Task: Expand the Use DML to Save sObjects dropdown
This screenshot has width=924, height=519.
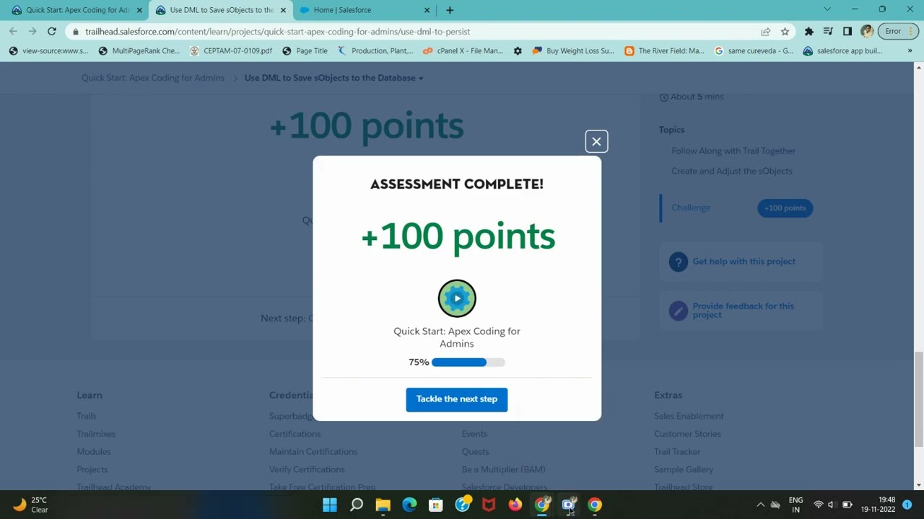Action: pos(334,78)
